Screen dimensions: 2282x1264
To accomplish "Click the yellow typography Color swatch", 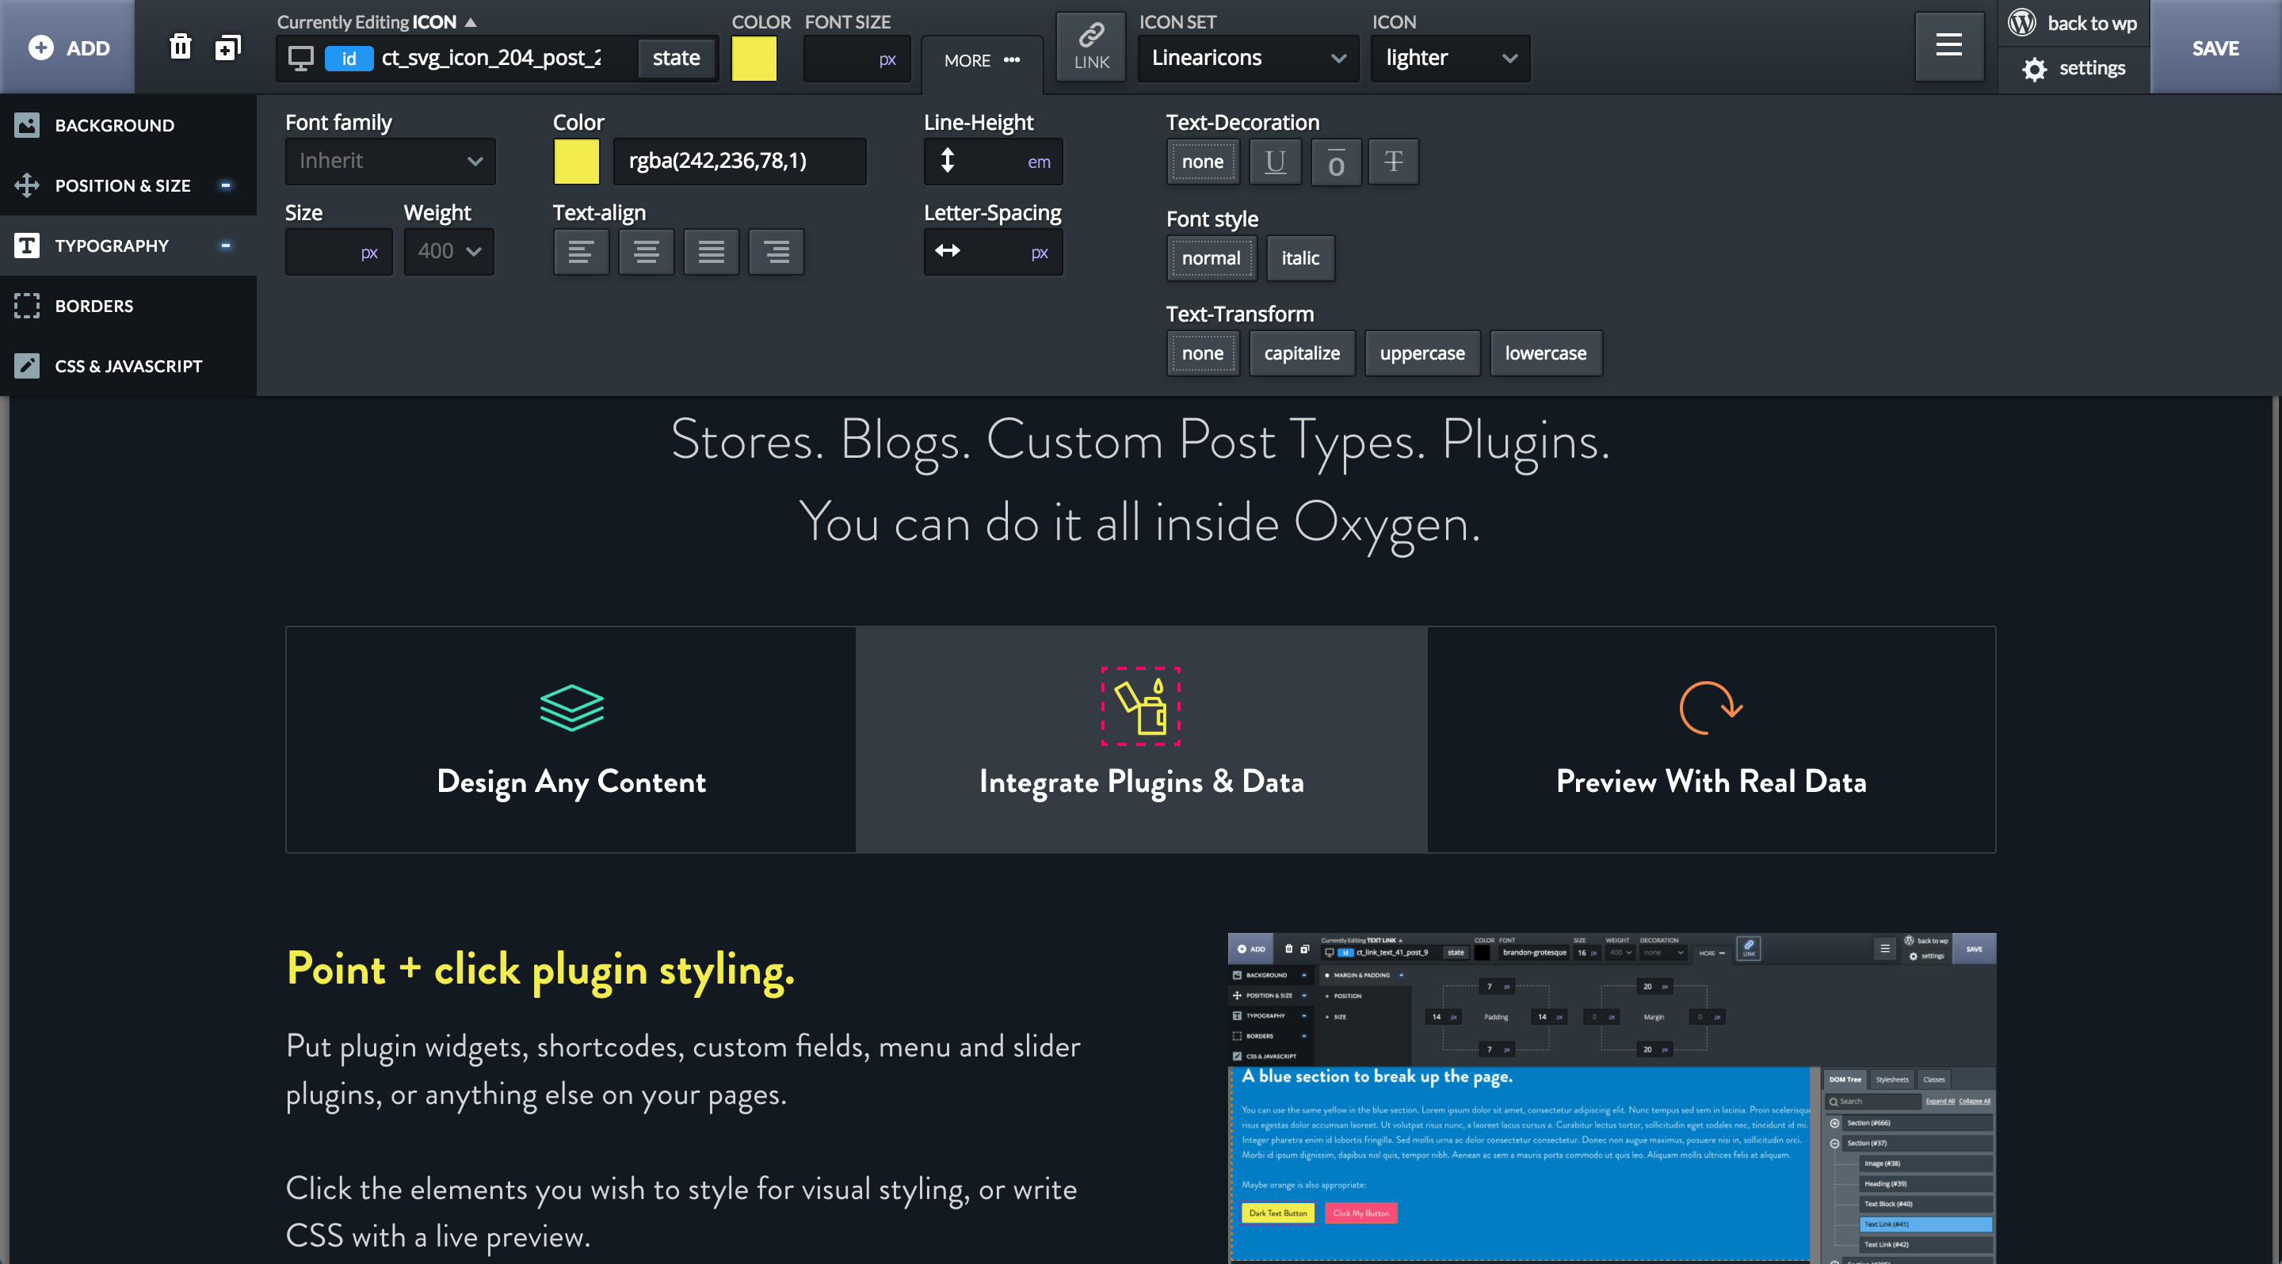I will (x=576, y=161).
